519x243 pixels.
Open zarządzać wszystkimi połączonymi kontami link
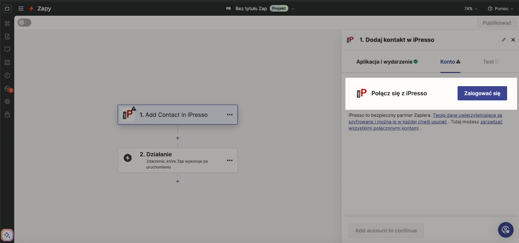point(426,125)
